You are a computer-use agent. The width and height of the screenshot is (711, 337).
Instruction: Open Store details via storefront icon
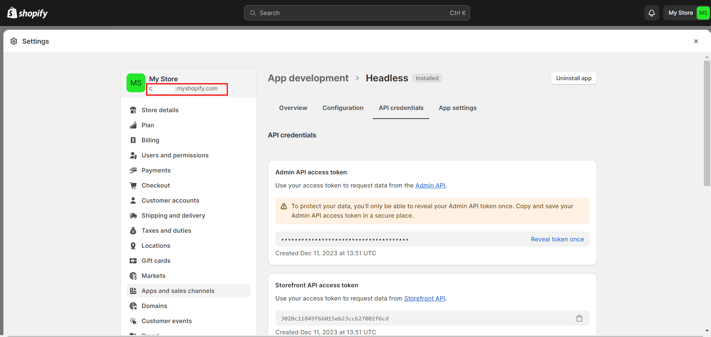pos(133,110)
